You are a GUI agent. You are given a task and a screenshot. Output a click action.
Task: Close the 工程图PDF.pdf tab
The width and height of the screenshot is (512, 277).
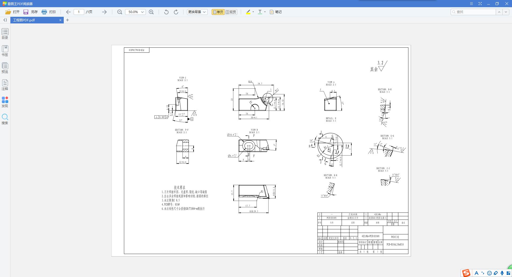coord(60,20)
